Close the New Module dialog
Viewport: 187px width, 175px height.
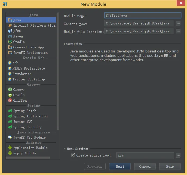[x=181, y=3]
